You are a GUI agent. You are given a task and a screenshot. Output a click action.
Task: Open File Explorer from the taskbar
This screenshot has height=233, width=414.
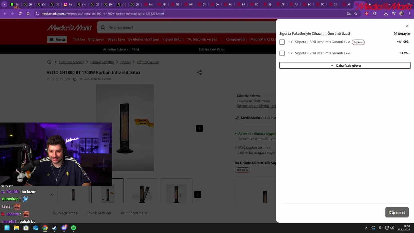[16, 228]
